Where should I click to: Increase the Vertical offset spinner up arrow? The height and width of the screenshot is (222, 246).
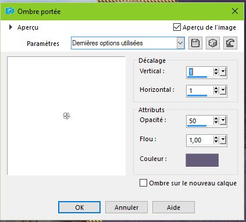216,70
